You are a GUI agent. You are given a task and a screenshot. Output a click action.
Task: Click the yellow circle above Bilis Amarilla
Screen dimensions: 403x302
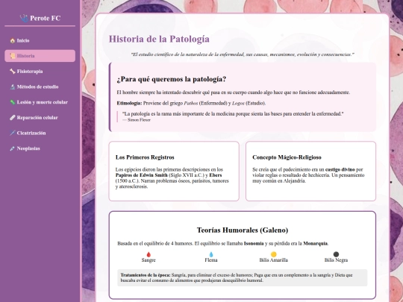(273, 254)
